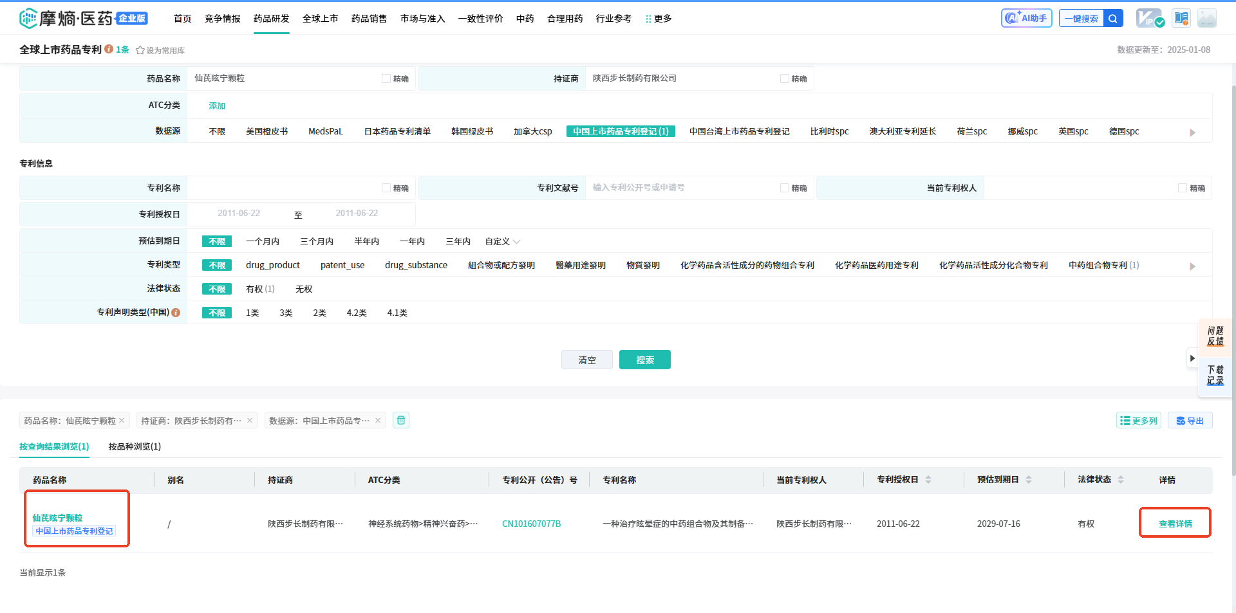
Task: Click the 导出 export button
Action: coord(1190,421)
